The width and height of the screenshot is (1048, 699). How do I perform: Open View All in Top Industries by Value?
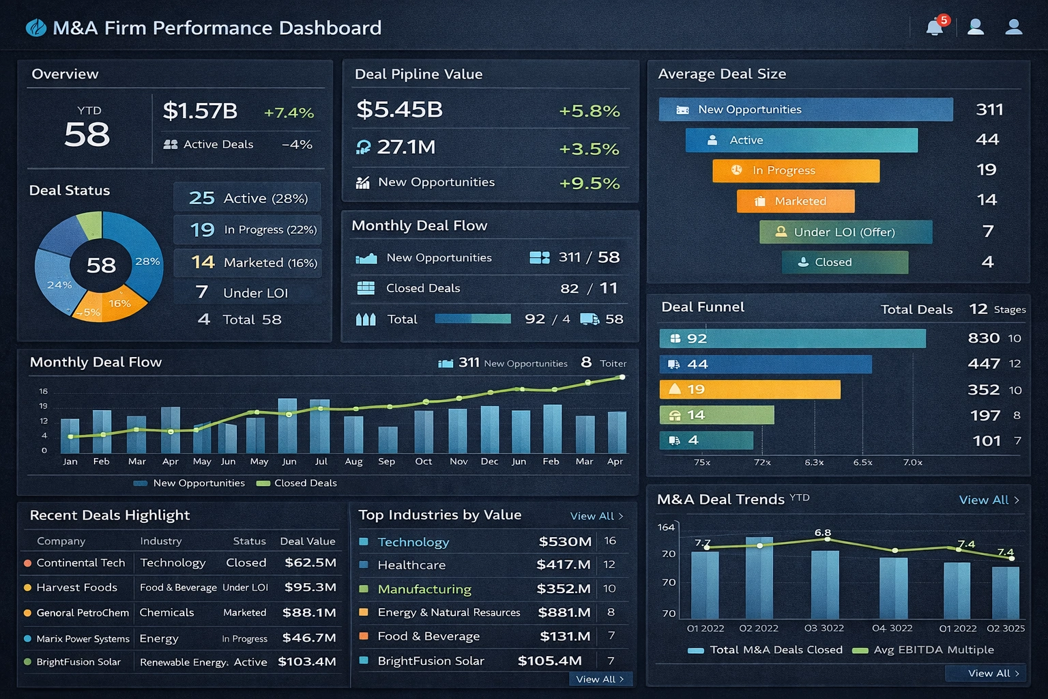pyautogui.click(x=597, y=516)
